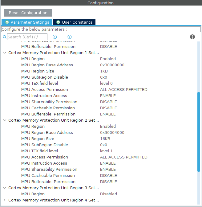
Task: Click Region 1 Instruction Access ENABLE
Action: tap(108, 96)
